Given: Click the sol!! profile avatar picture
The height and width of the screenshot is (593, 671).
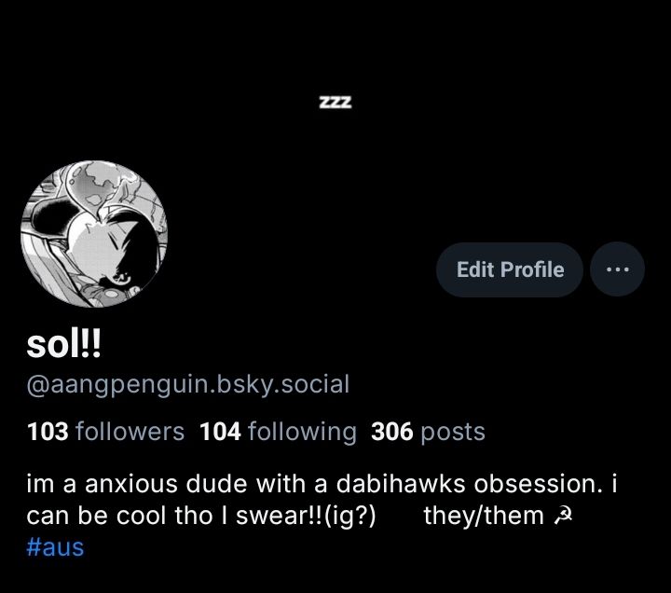Looking at the screenshot, I should coord(94,234).
